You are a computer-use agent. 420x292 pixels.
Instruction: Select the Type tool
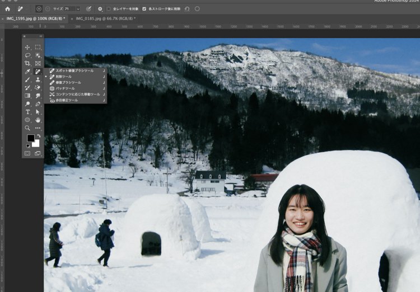(x=27, y=112)
